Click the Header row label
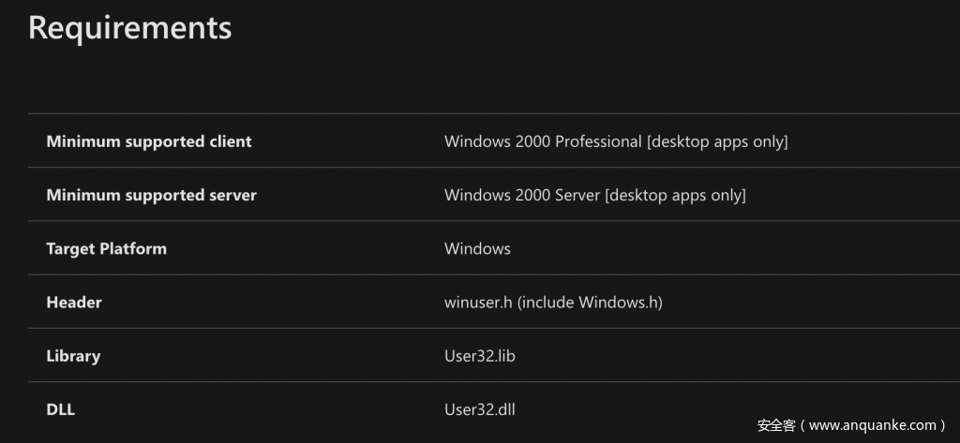This screenshot has height=443, width=960. [74, 303]
